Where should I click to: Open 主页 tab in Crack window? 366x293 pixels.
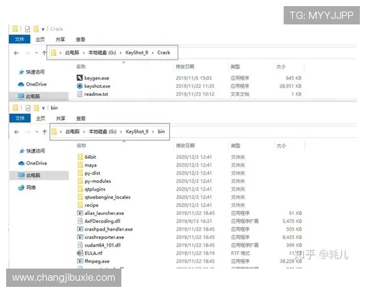(x=40, y=40)
